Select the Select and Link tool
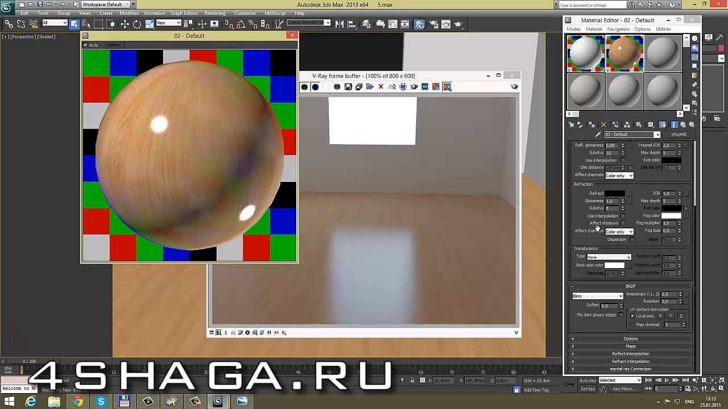Image resolution: width=728 pixels, height=409 pixels. pyautogui.click(x=9, y=24)
